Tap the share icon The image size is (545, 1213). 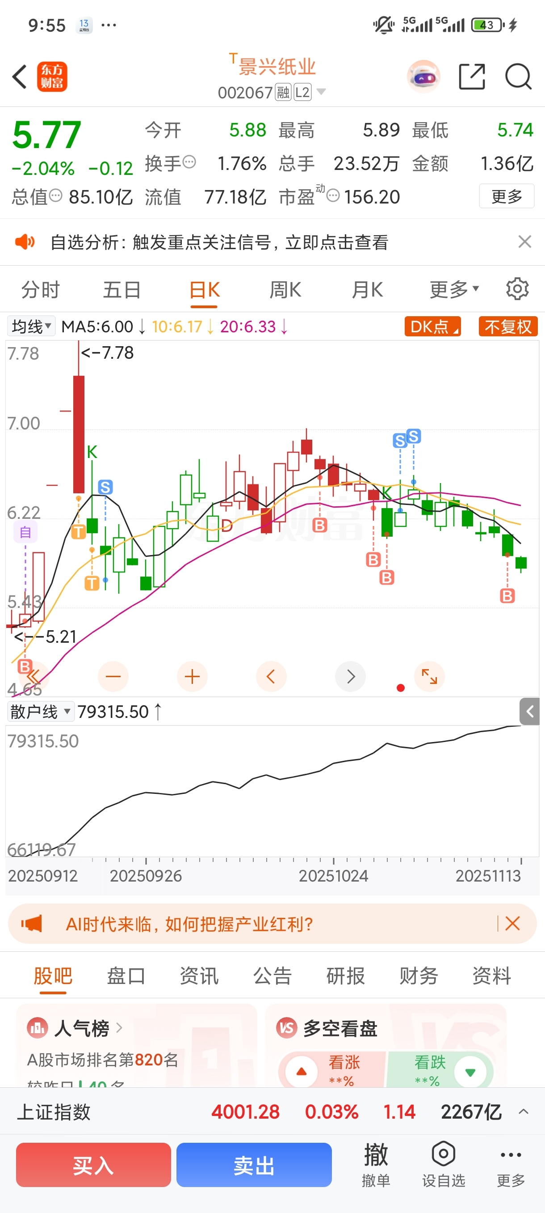point(472,76)
